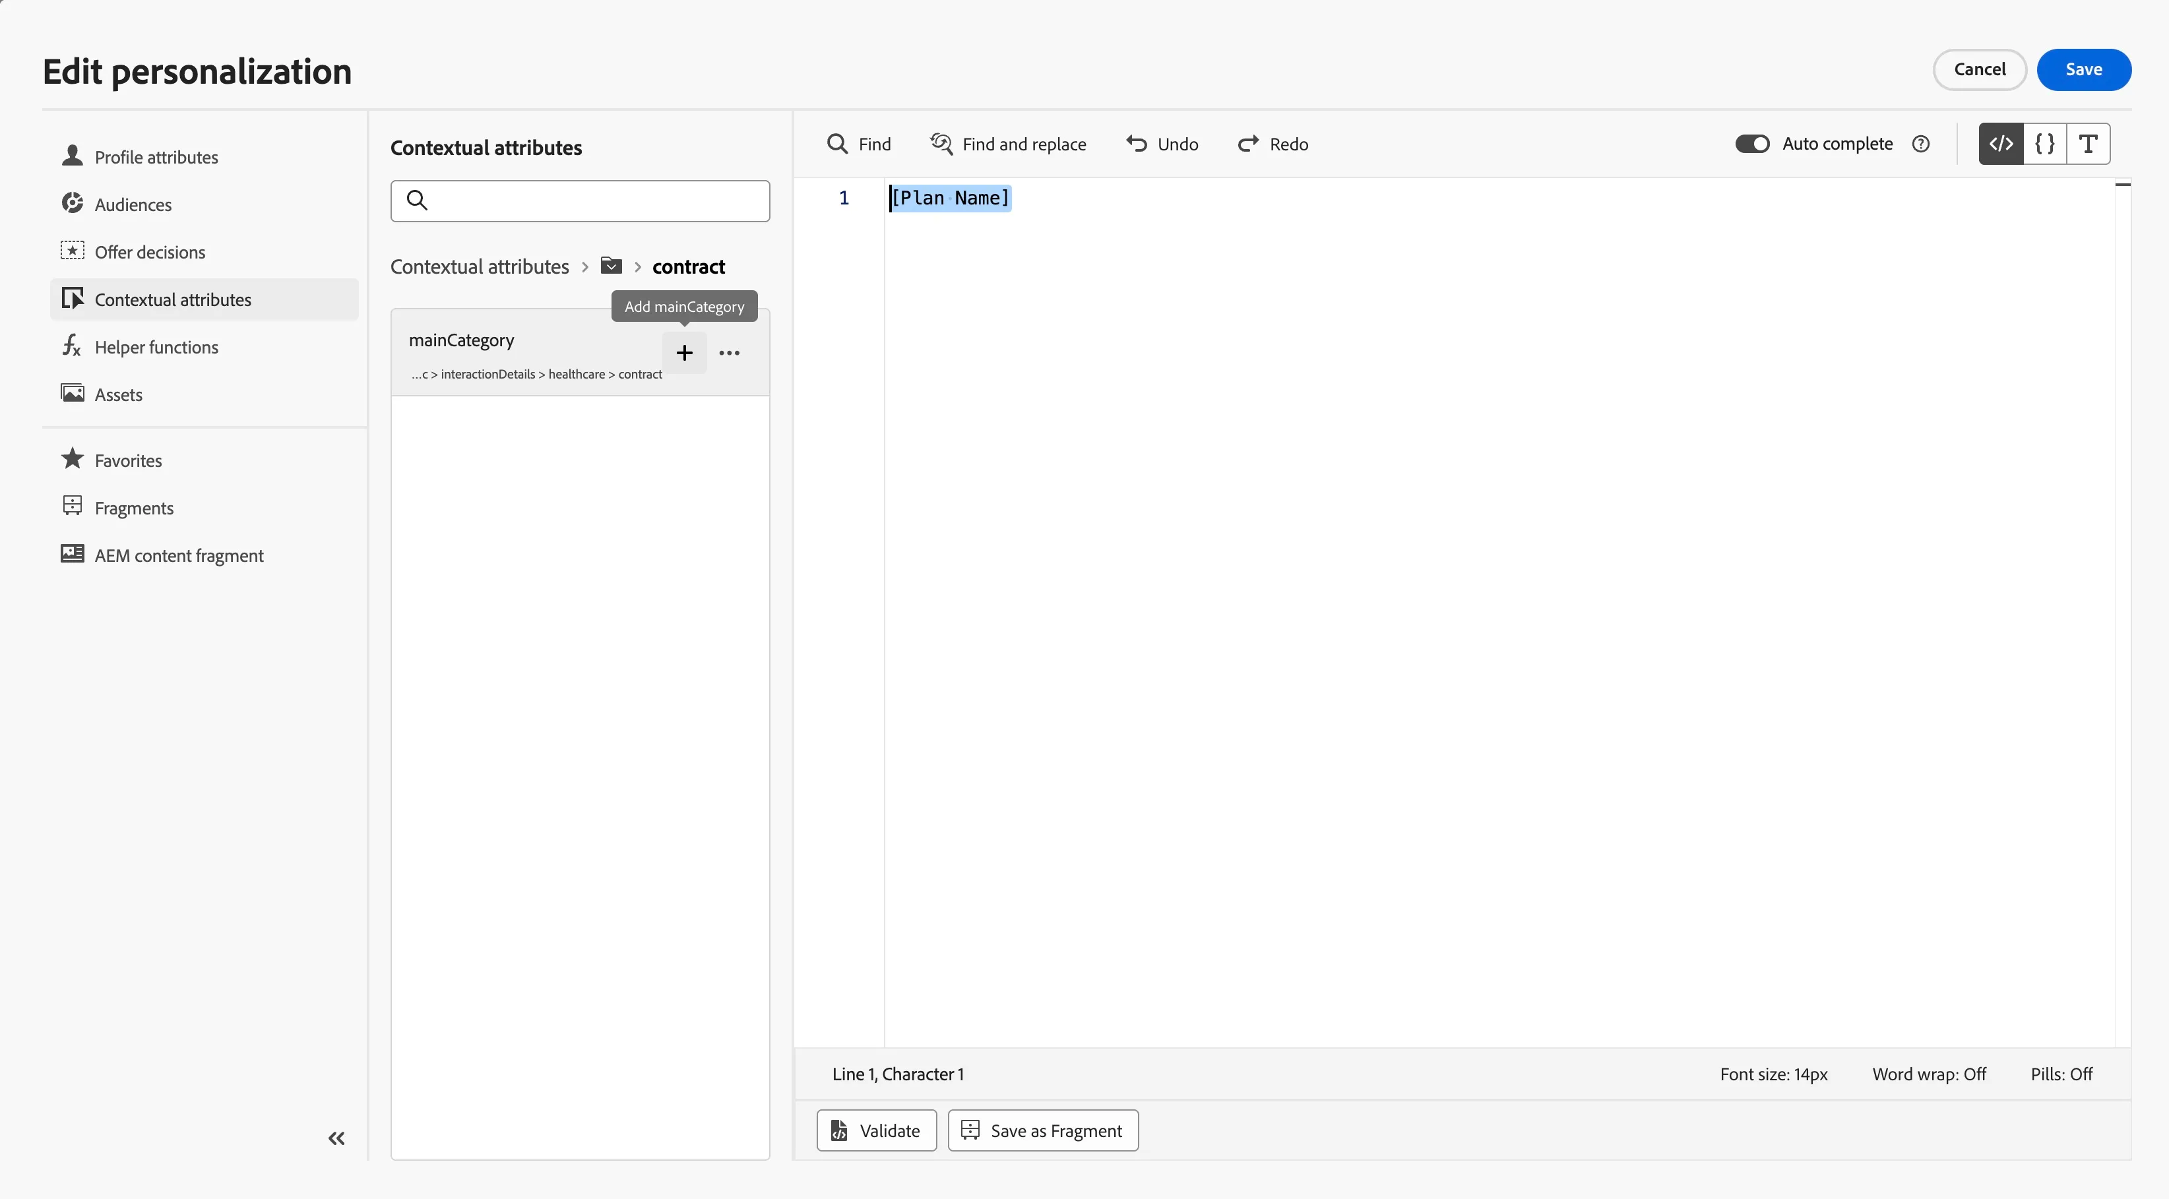This screenshot has height=1199, width=2169.
Task: Click the search magnifier icon in attributes panel
Action: pos(417,200)
